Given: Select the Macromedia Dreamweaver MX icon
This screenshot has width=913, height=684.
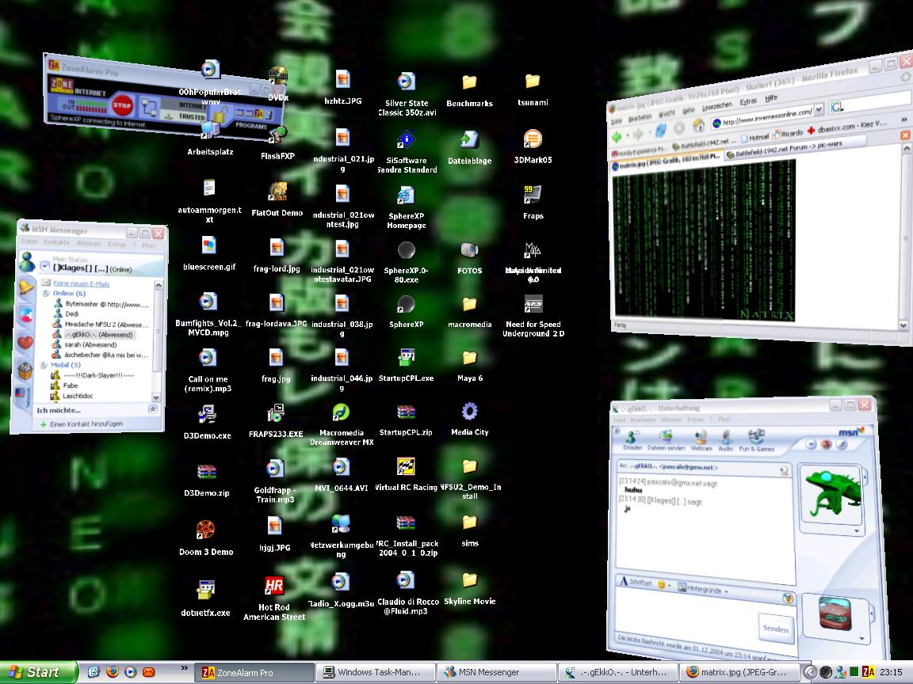Looking at the screenshot, I should tap(342, 424).
